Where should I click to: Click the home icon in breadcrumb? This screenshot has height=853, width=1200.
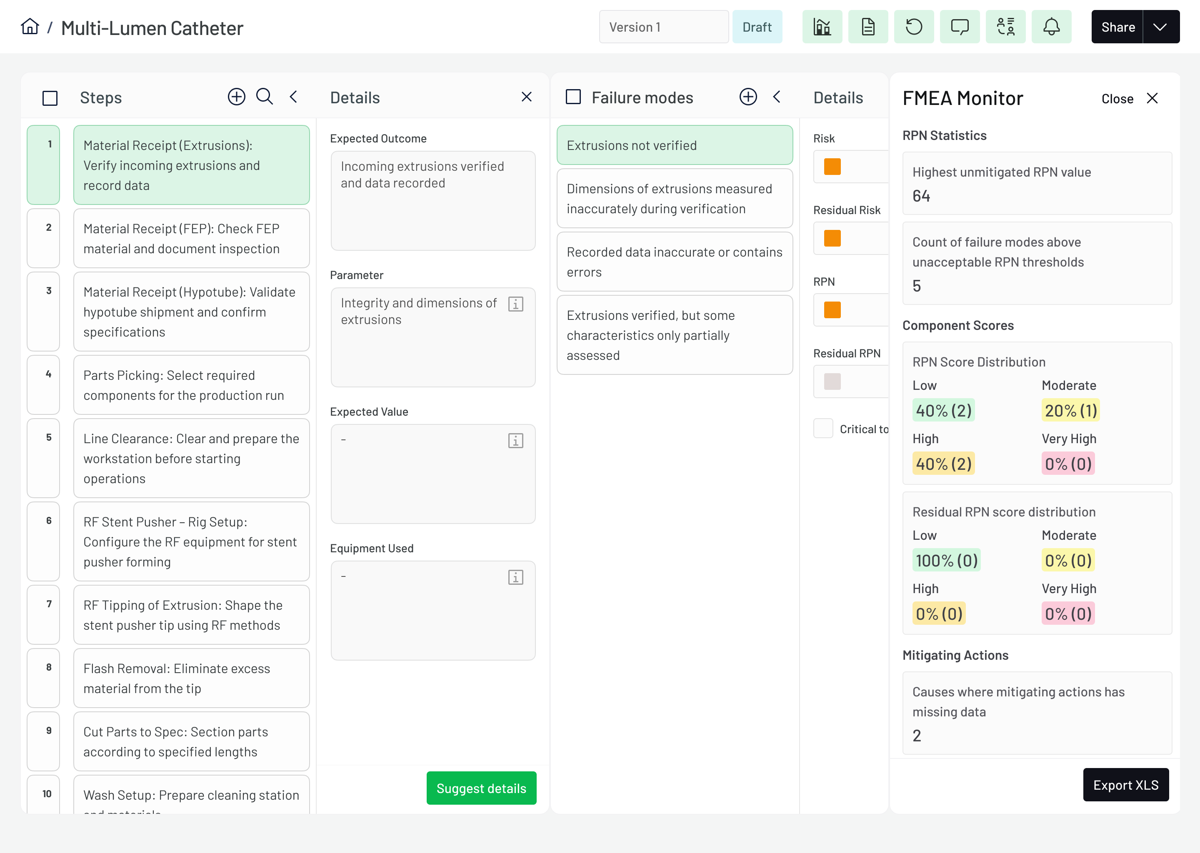coord(30,27)
